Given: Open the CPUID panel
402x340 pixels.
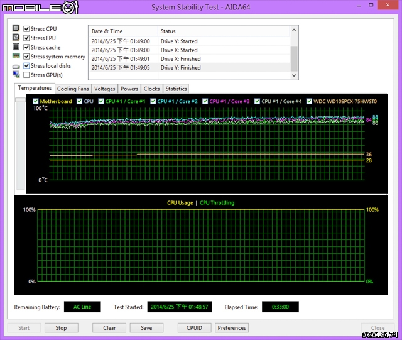Looking at the screenshot, I should [x=194, y=328].
